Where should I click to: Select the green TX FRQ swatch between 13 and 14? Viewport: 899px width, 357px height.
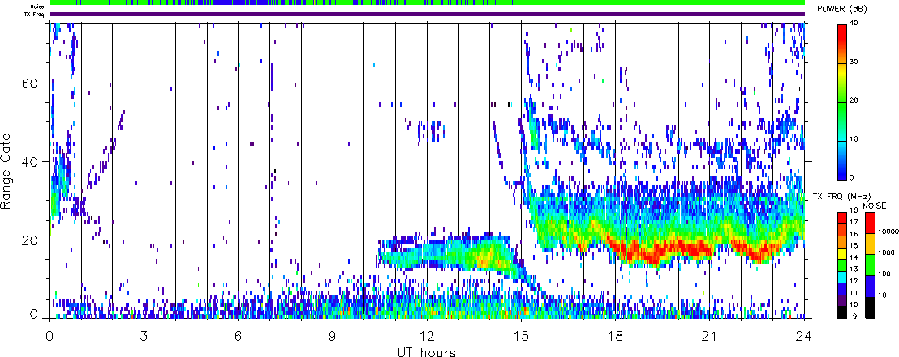point(842,266)
